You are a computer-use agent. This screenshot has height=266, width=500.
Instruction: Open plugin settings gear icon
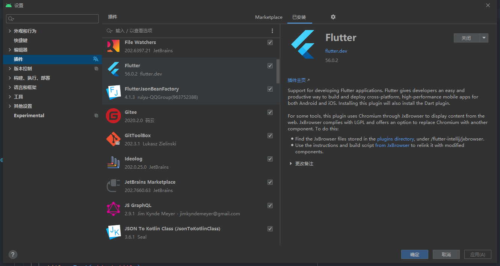333,17
